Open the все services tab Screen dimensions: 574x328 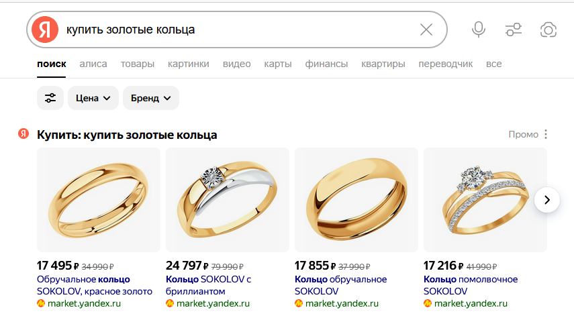click(493, 64)
